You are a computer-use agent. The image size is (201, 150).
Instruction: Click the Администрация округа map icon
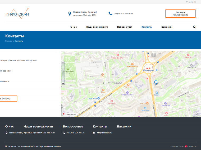pos(121,83)
